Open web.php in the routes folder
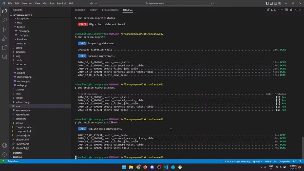Image resolution: width=304 pixels, height=171 pixels. [22, 85]
